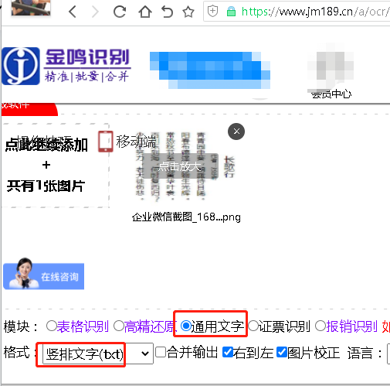The width and height of the screenshot is (390, 386).
Task: Go back with the browser back arrow
Action: click(x=73, y=12)
